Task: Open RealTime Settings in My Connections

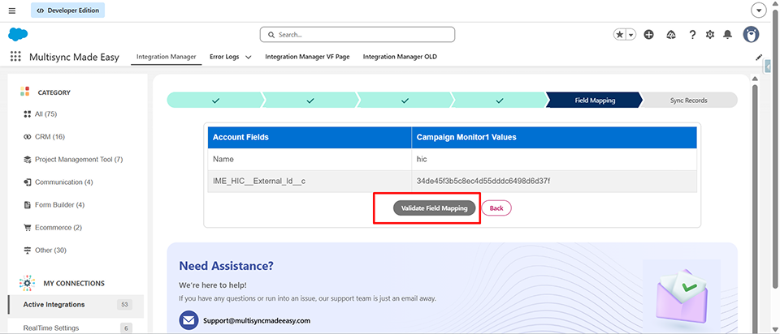Action: pyautogui.click(x=50, y=328)
